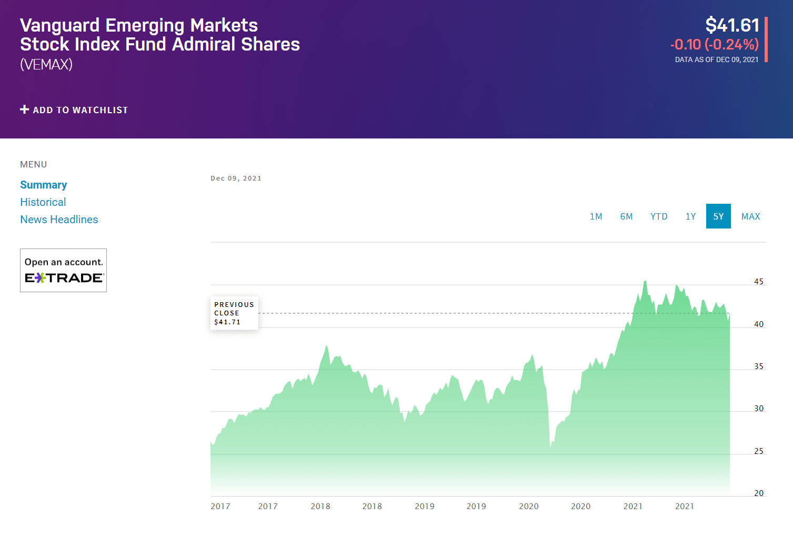This screenshot has height=536, width=793.
Task: Click the 45 y-axis label
Action: 759,282
